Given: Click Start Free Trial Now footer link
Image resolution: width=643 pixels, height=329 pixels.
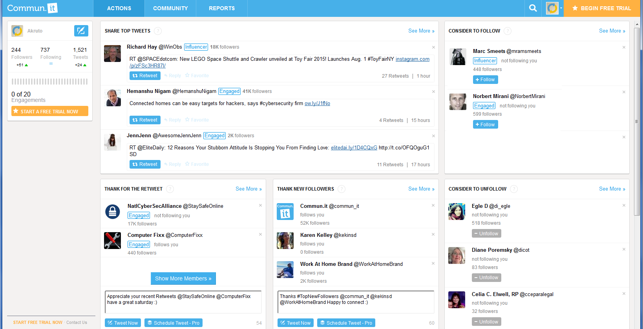Looking at the screenshot, I should coord(38,323).
